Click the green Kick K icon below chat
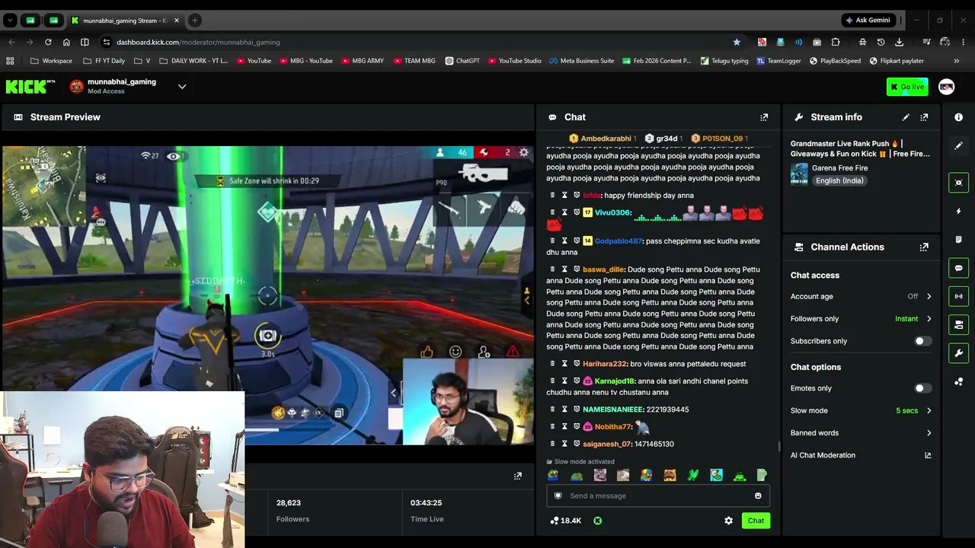975x548 pixels. [x=597, y=521]
